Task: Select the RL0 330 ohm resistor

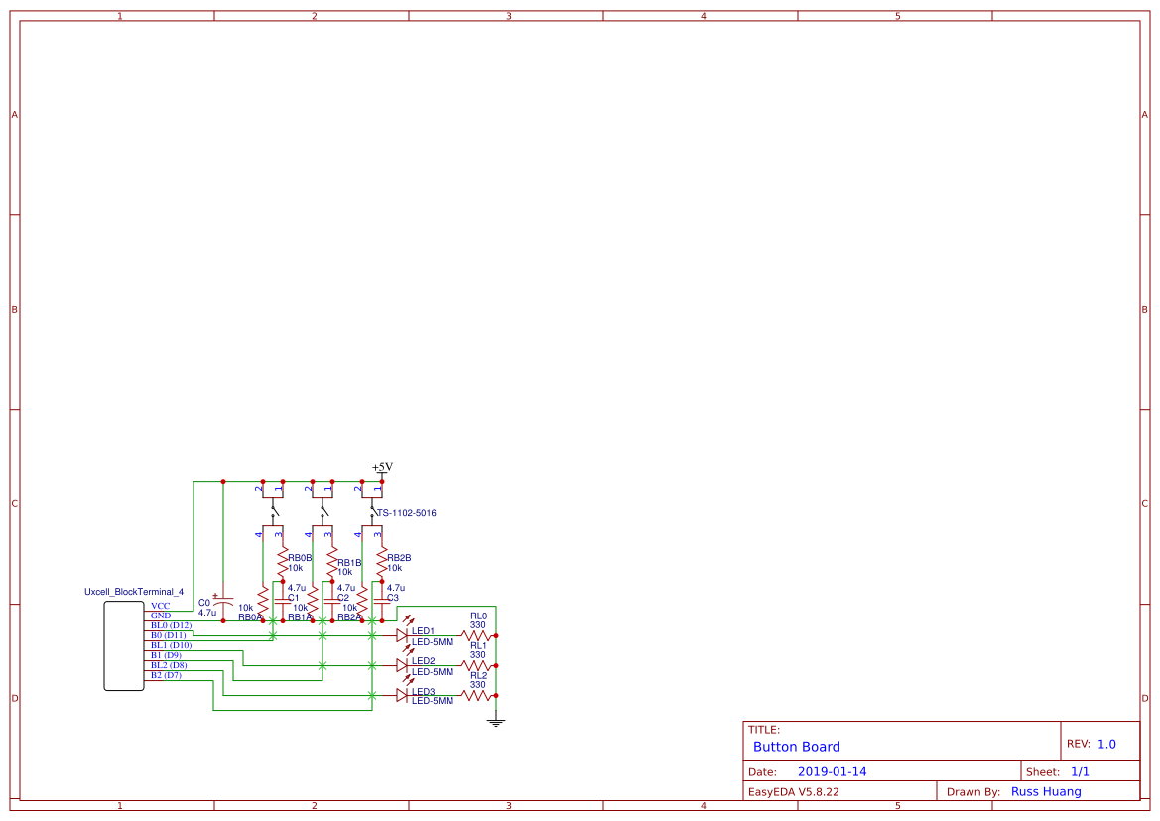Action: [x=477, y=635]
